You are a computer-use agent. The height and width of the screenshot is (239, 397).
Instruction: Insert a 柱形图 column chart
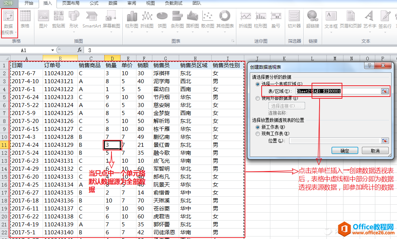pos(131,19)
